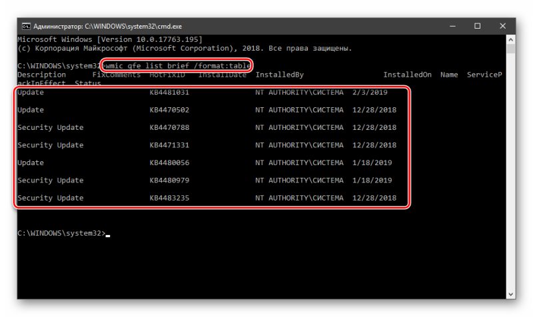533x317 pixels.
Task: Click the scrollbar up arrow
Action: [x=510, y=40]
